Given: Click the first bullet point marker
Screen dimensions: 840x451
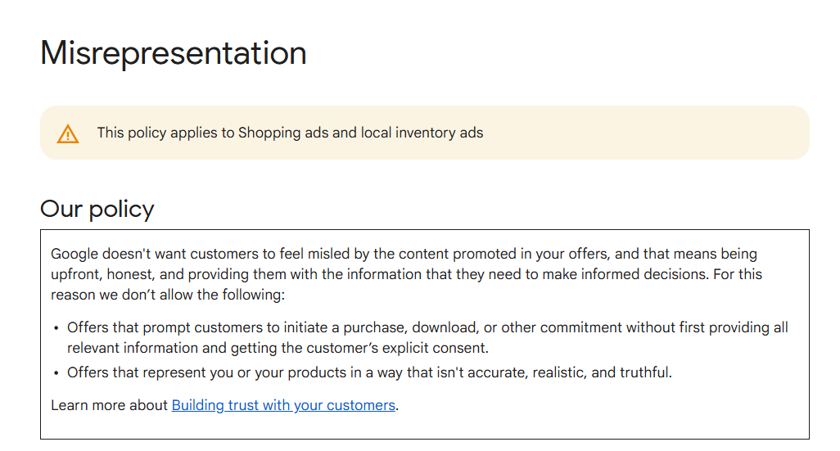Looking at the screenshot, I should point(56,328).
